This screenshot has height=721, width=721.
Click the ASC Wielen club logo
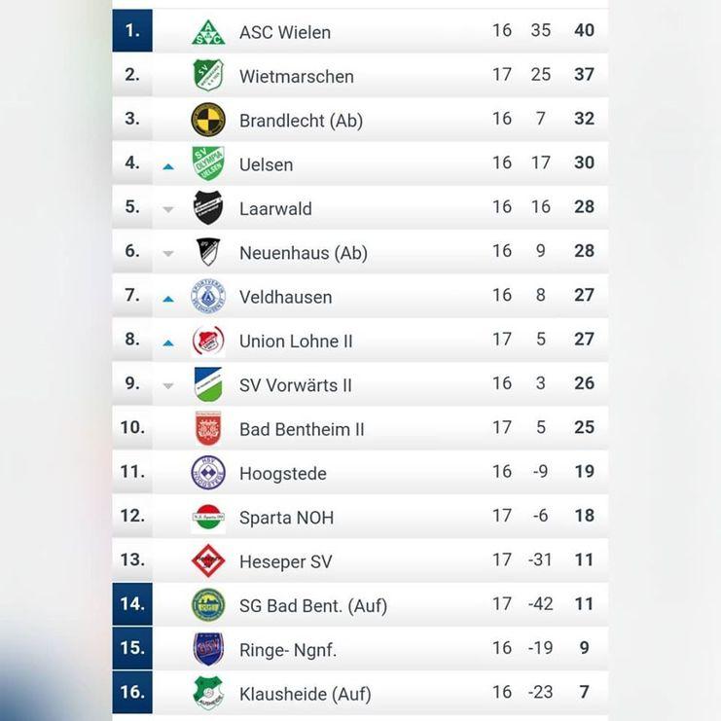coord(208,31)
